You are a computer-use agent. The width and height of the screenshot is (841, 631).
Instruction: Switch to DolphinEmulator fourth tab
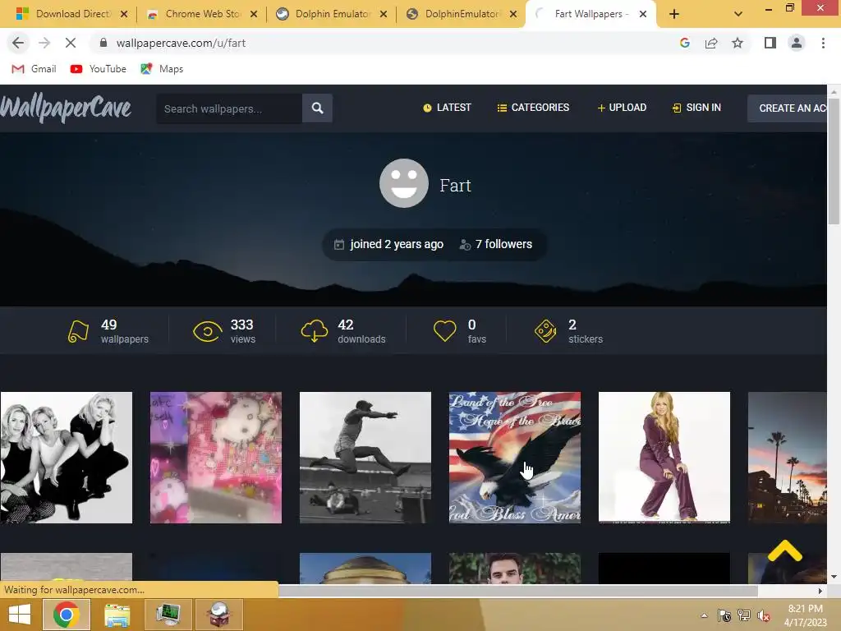click(x=462, y=14)
